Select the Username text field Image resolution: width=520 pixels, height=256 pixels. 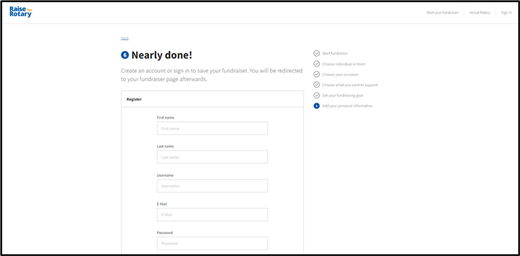(x=212, y=186)
